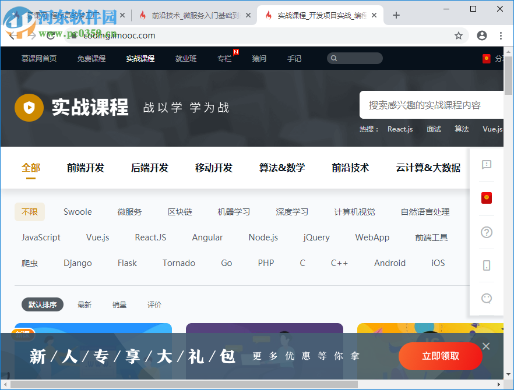Click the imooc play logo icon
Image resolution: width=514 pixels, height=390 pixels.
(x=29, y=108)
